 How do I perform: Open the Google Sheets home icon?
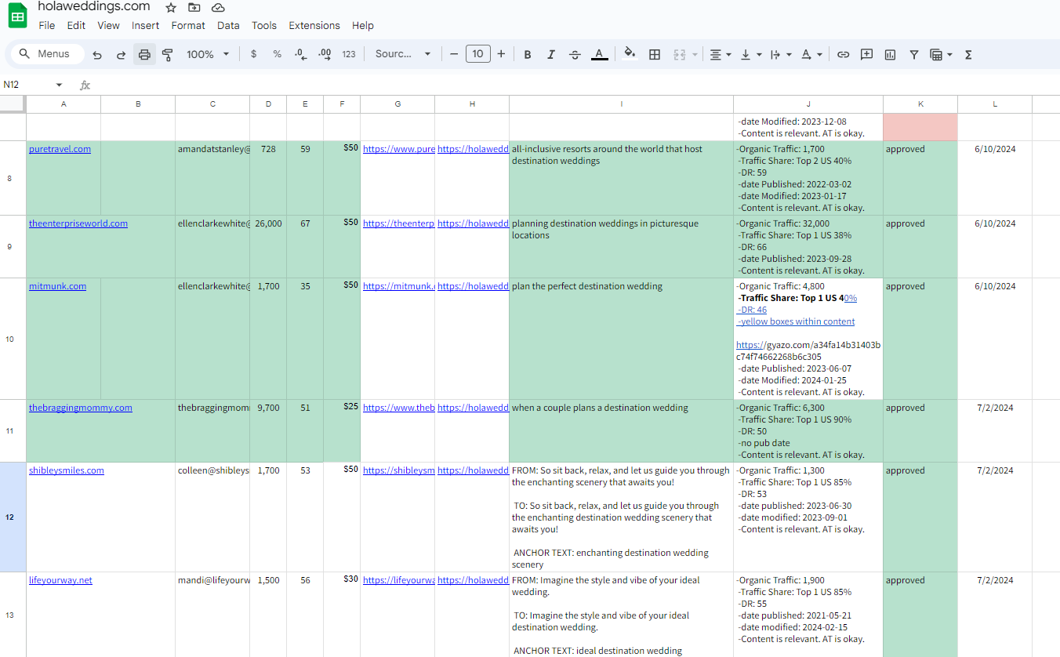[18, 16]
